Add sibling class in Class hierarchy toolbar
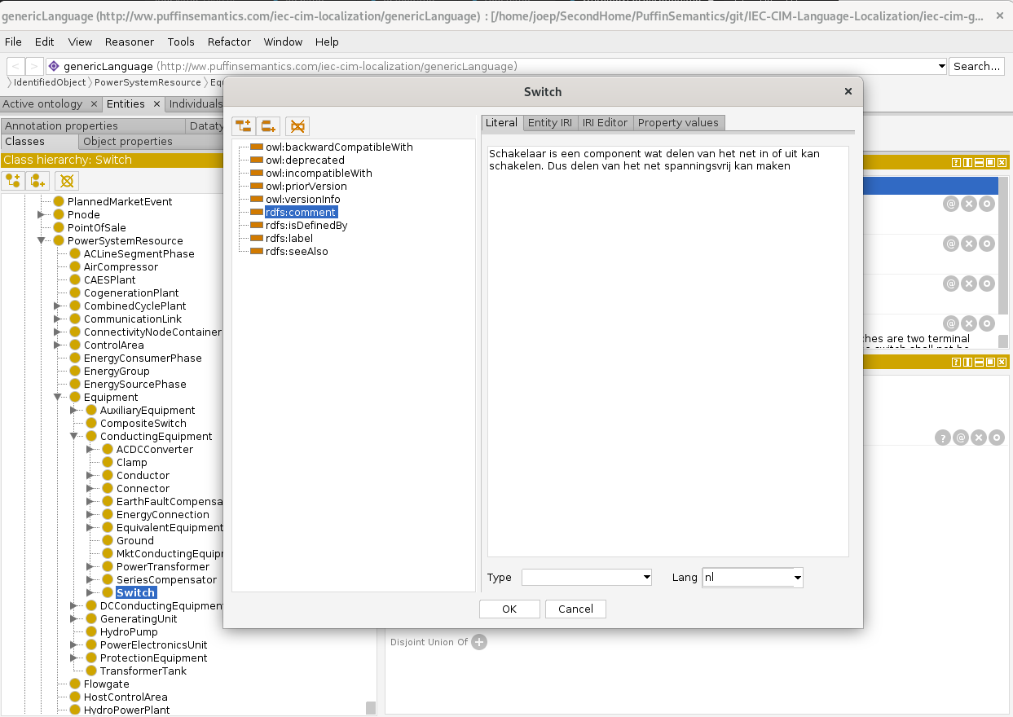This screenshot has width=1013, height=717. [x=37, y=180]
